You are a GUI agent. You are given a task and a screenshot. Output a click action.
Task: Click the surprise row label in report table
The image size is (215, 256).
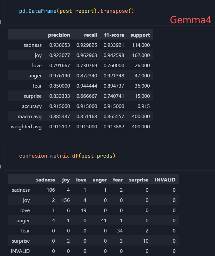(x=33, y=96)
